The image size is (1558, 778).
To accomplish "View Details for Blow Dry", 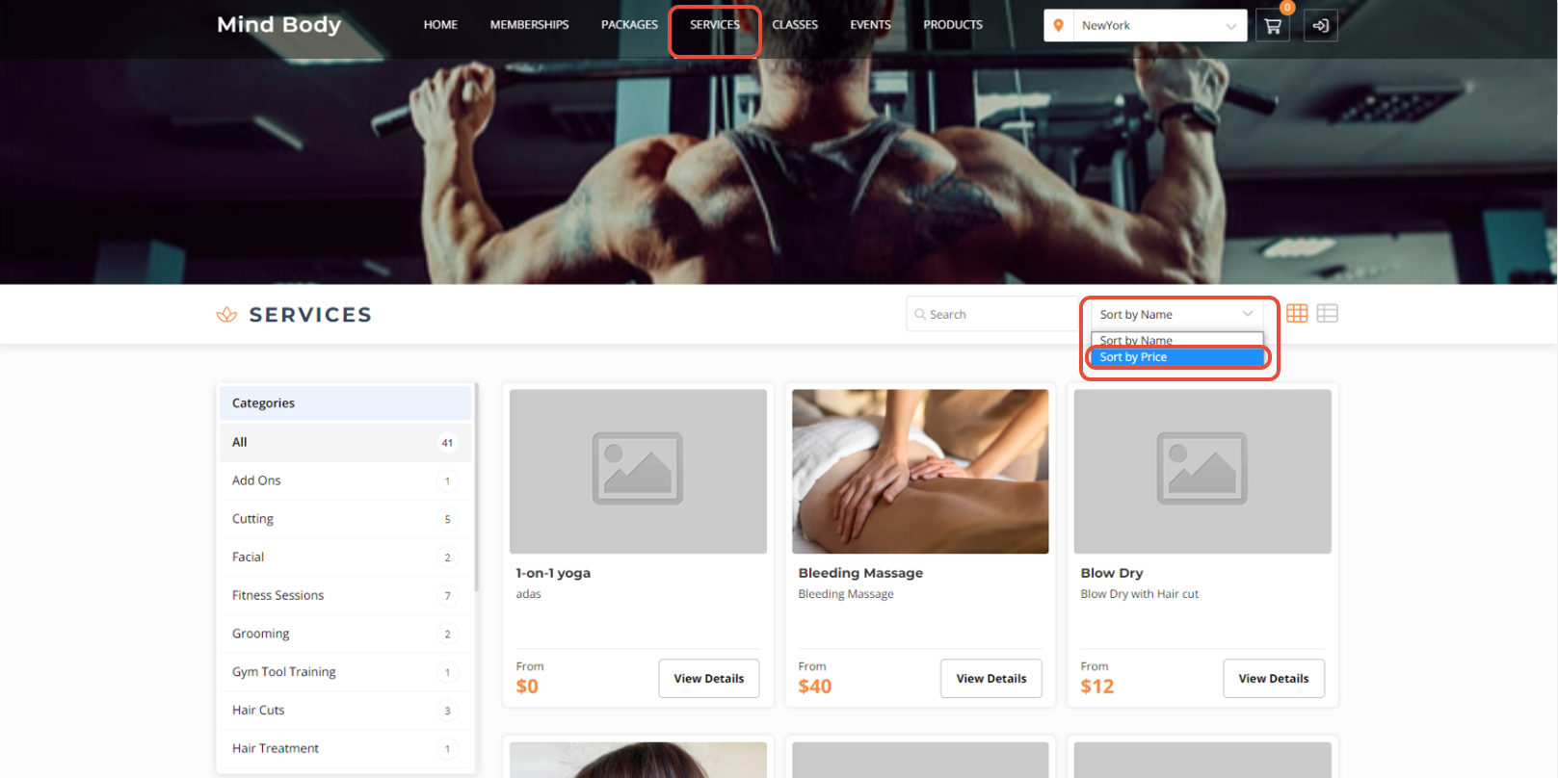I will [x=1274, y=679].
